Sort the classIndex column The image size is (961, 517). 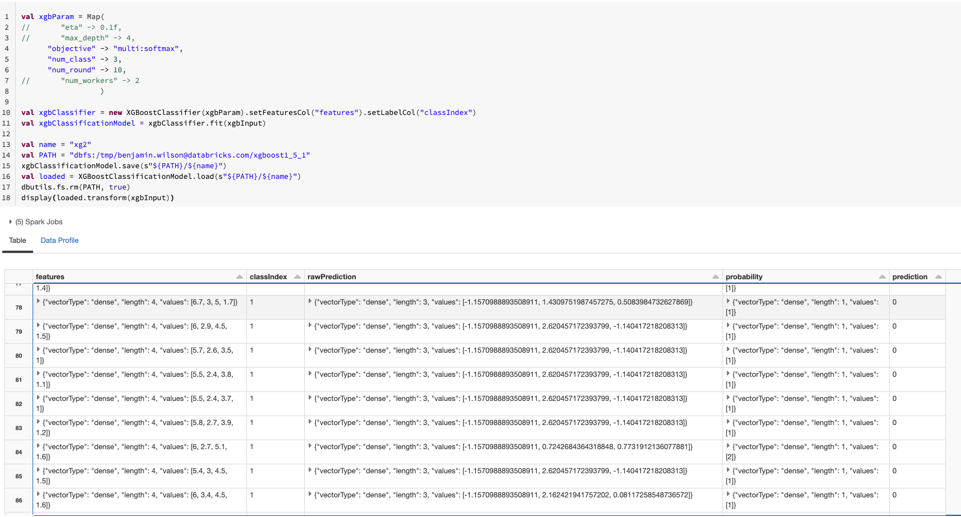[297, 276]
